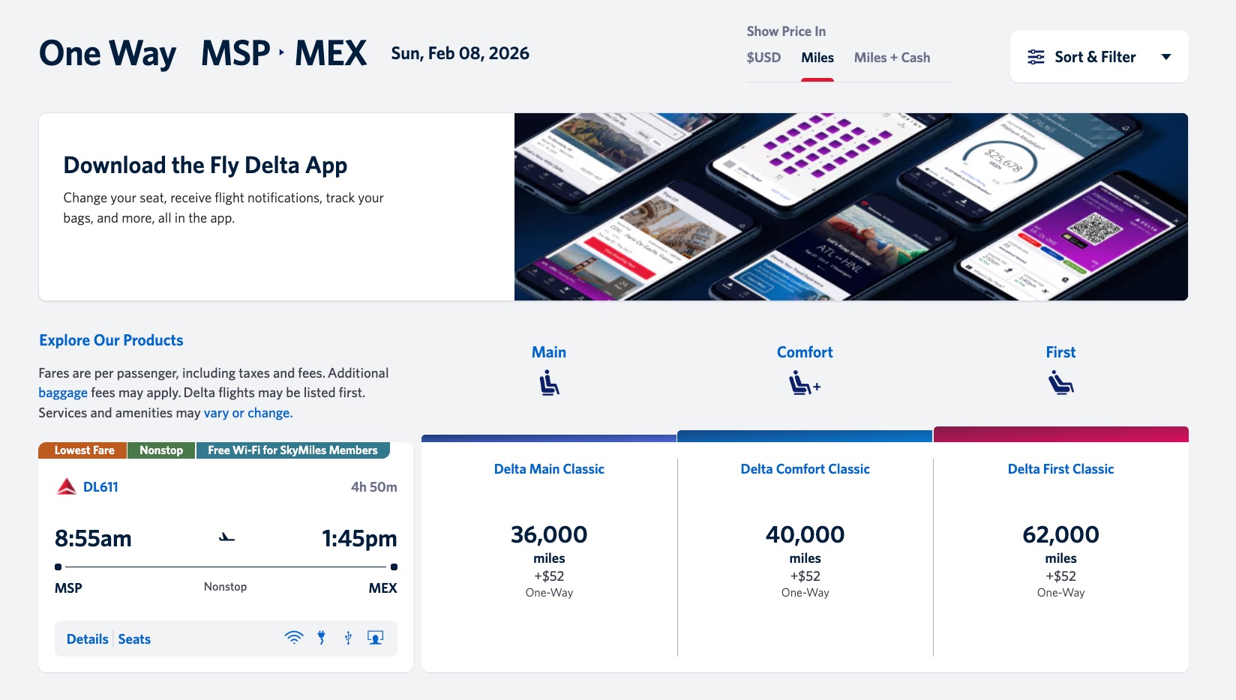Click the 1:45pm arrival time
This screenshot has height=700, width=1236.
359,539
